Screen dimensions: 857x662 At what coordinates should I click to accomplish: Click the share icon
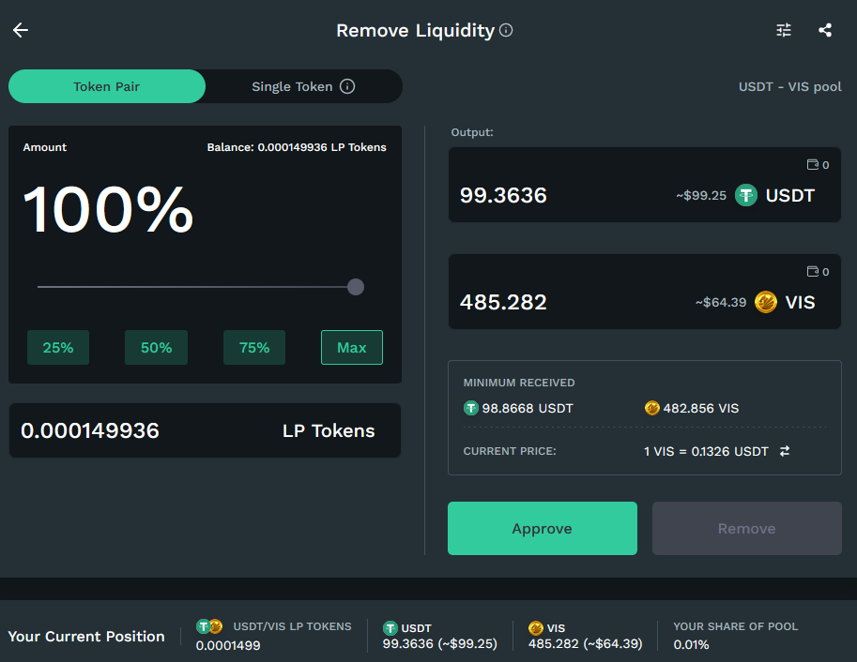click(x=825, y=30)
